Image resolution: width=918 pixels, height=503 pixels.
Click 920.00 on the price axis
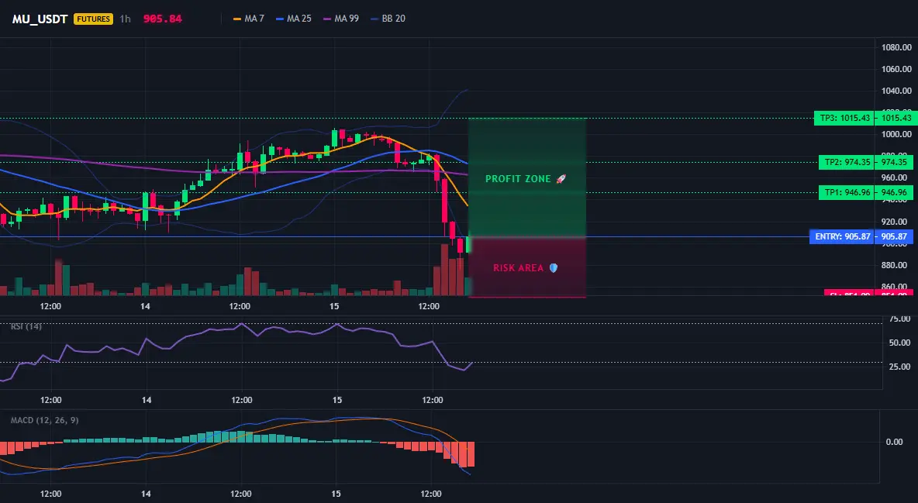[x=896, y=222]
